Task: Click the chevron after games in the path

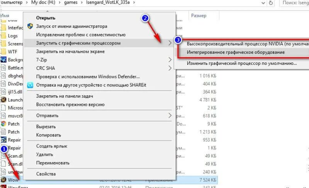Action: point(82,3)
